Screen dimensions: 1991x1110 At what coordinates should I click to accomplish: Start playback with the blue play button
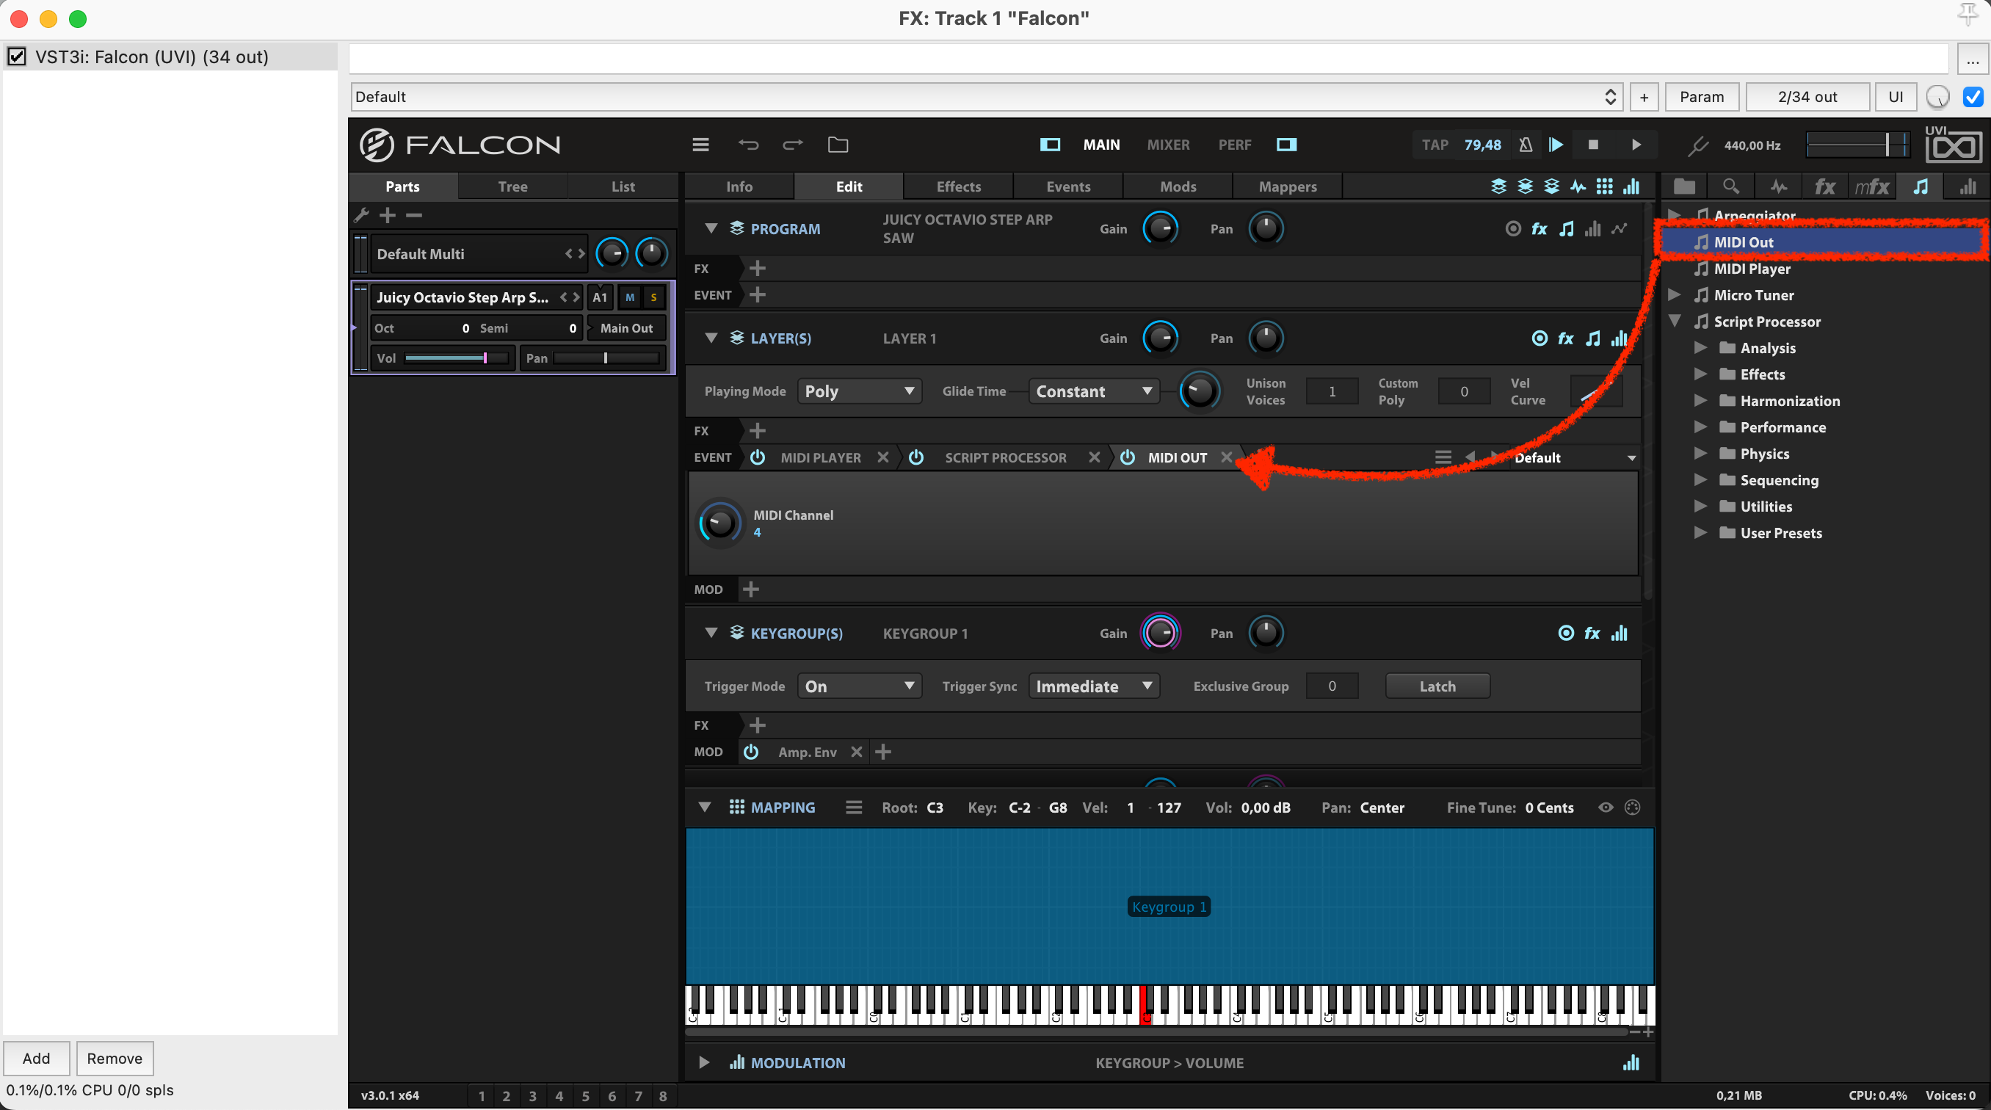pyautogui.click(x=1556, y=145)
